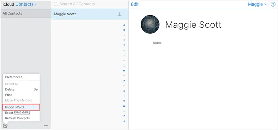Screen dimensions: 278x130
Task: Select the All Contacts group
Action: click(25, 14)
